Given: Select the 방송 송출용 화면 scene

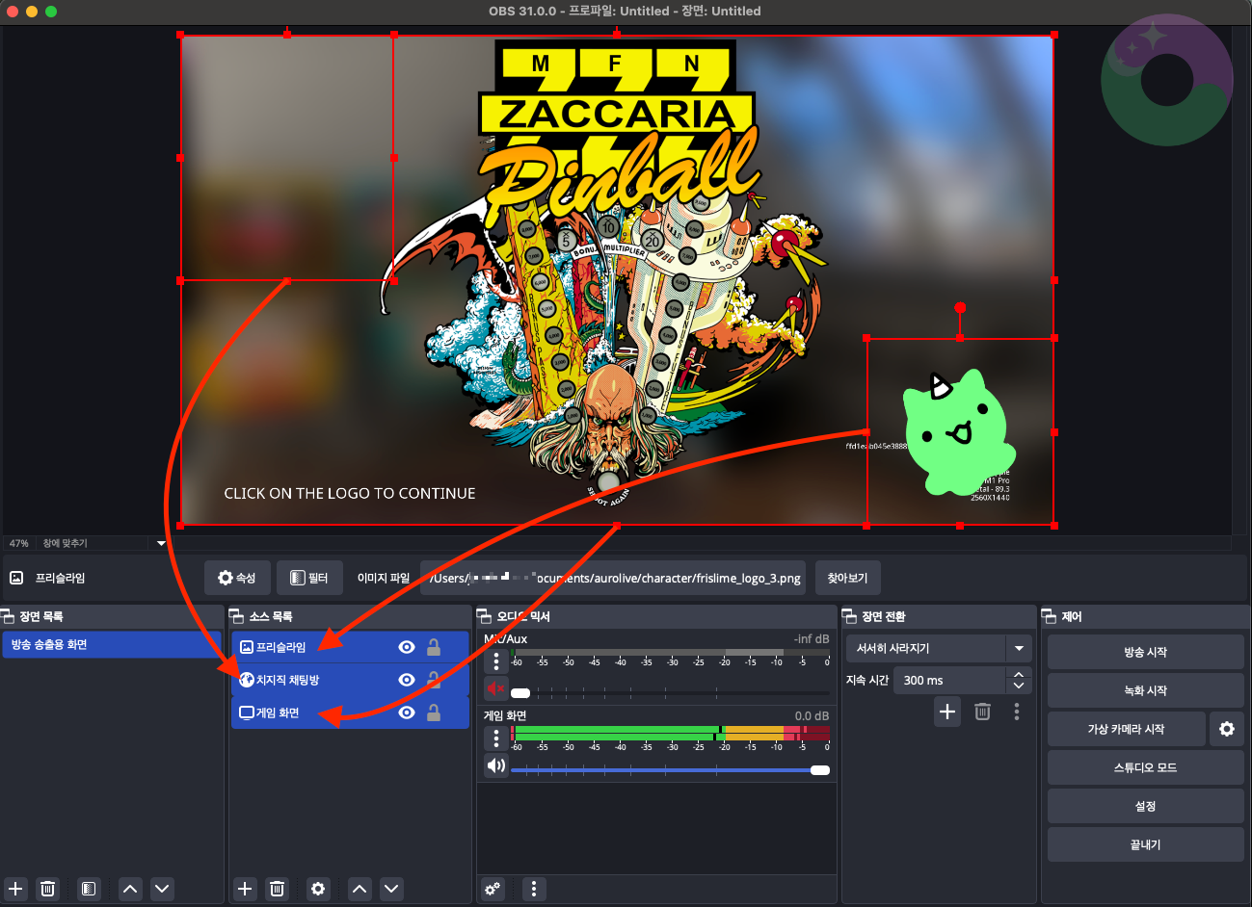Looking at the screenshot, I should [111, 644].
